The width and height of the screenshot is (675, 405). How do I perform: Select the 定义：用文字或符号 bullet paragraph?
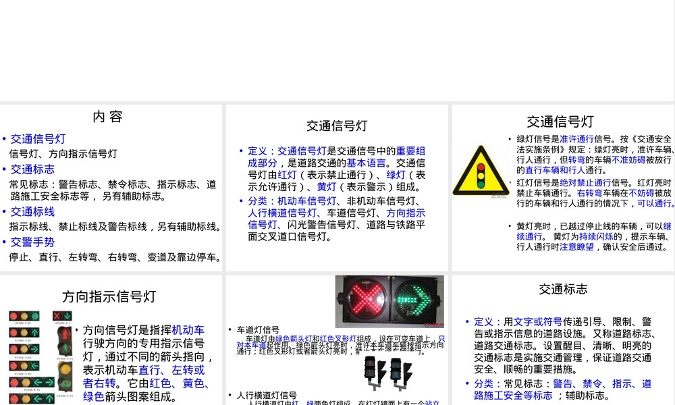click(564, 346)
